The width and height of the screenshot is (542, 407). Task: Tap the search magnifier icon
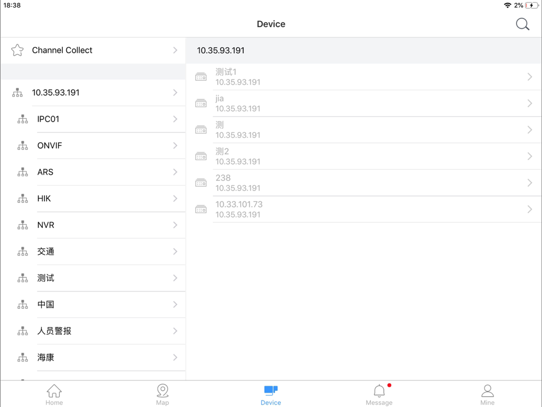(522, 24)
